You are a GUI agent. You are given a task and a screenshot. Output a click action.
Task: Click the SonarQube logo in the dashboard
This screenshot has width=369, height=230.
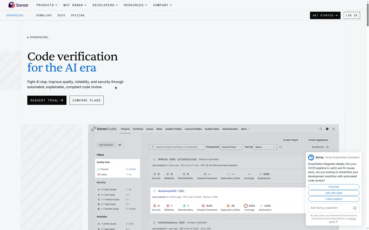[x=104, y=129]
